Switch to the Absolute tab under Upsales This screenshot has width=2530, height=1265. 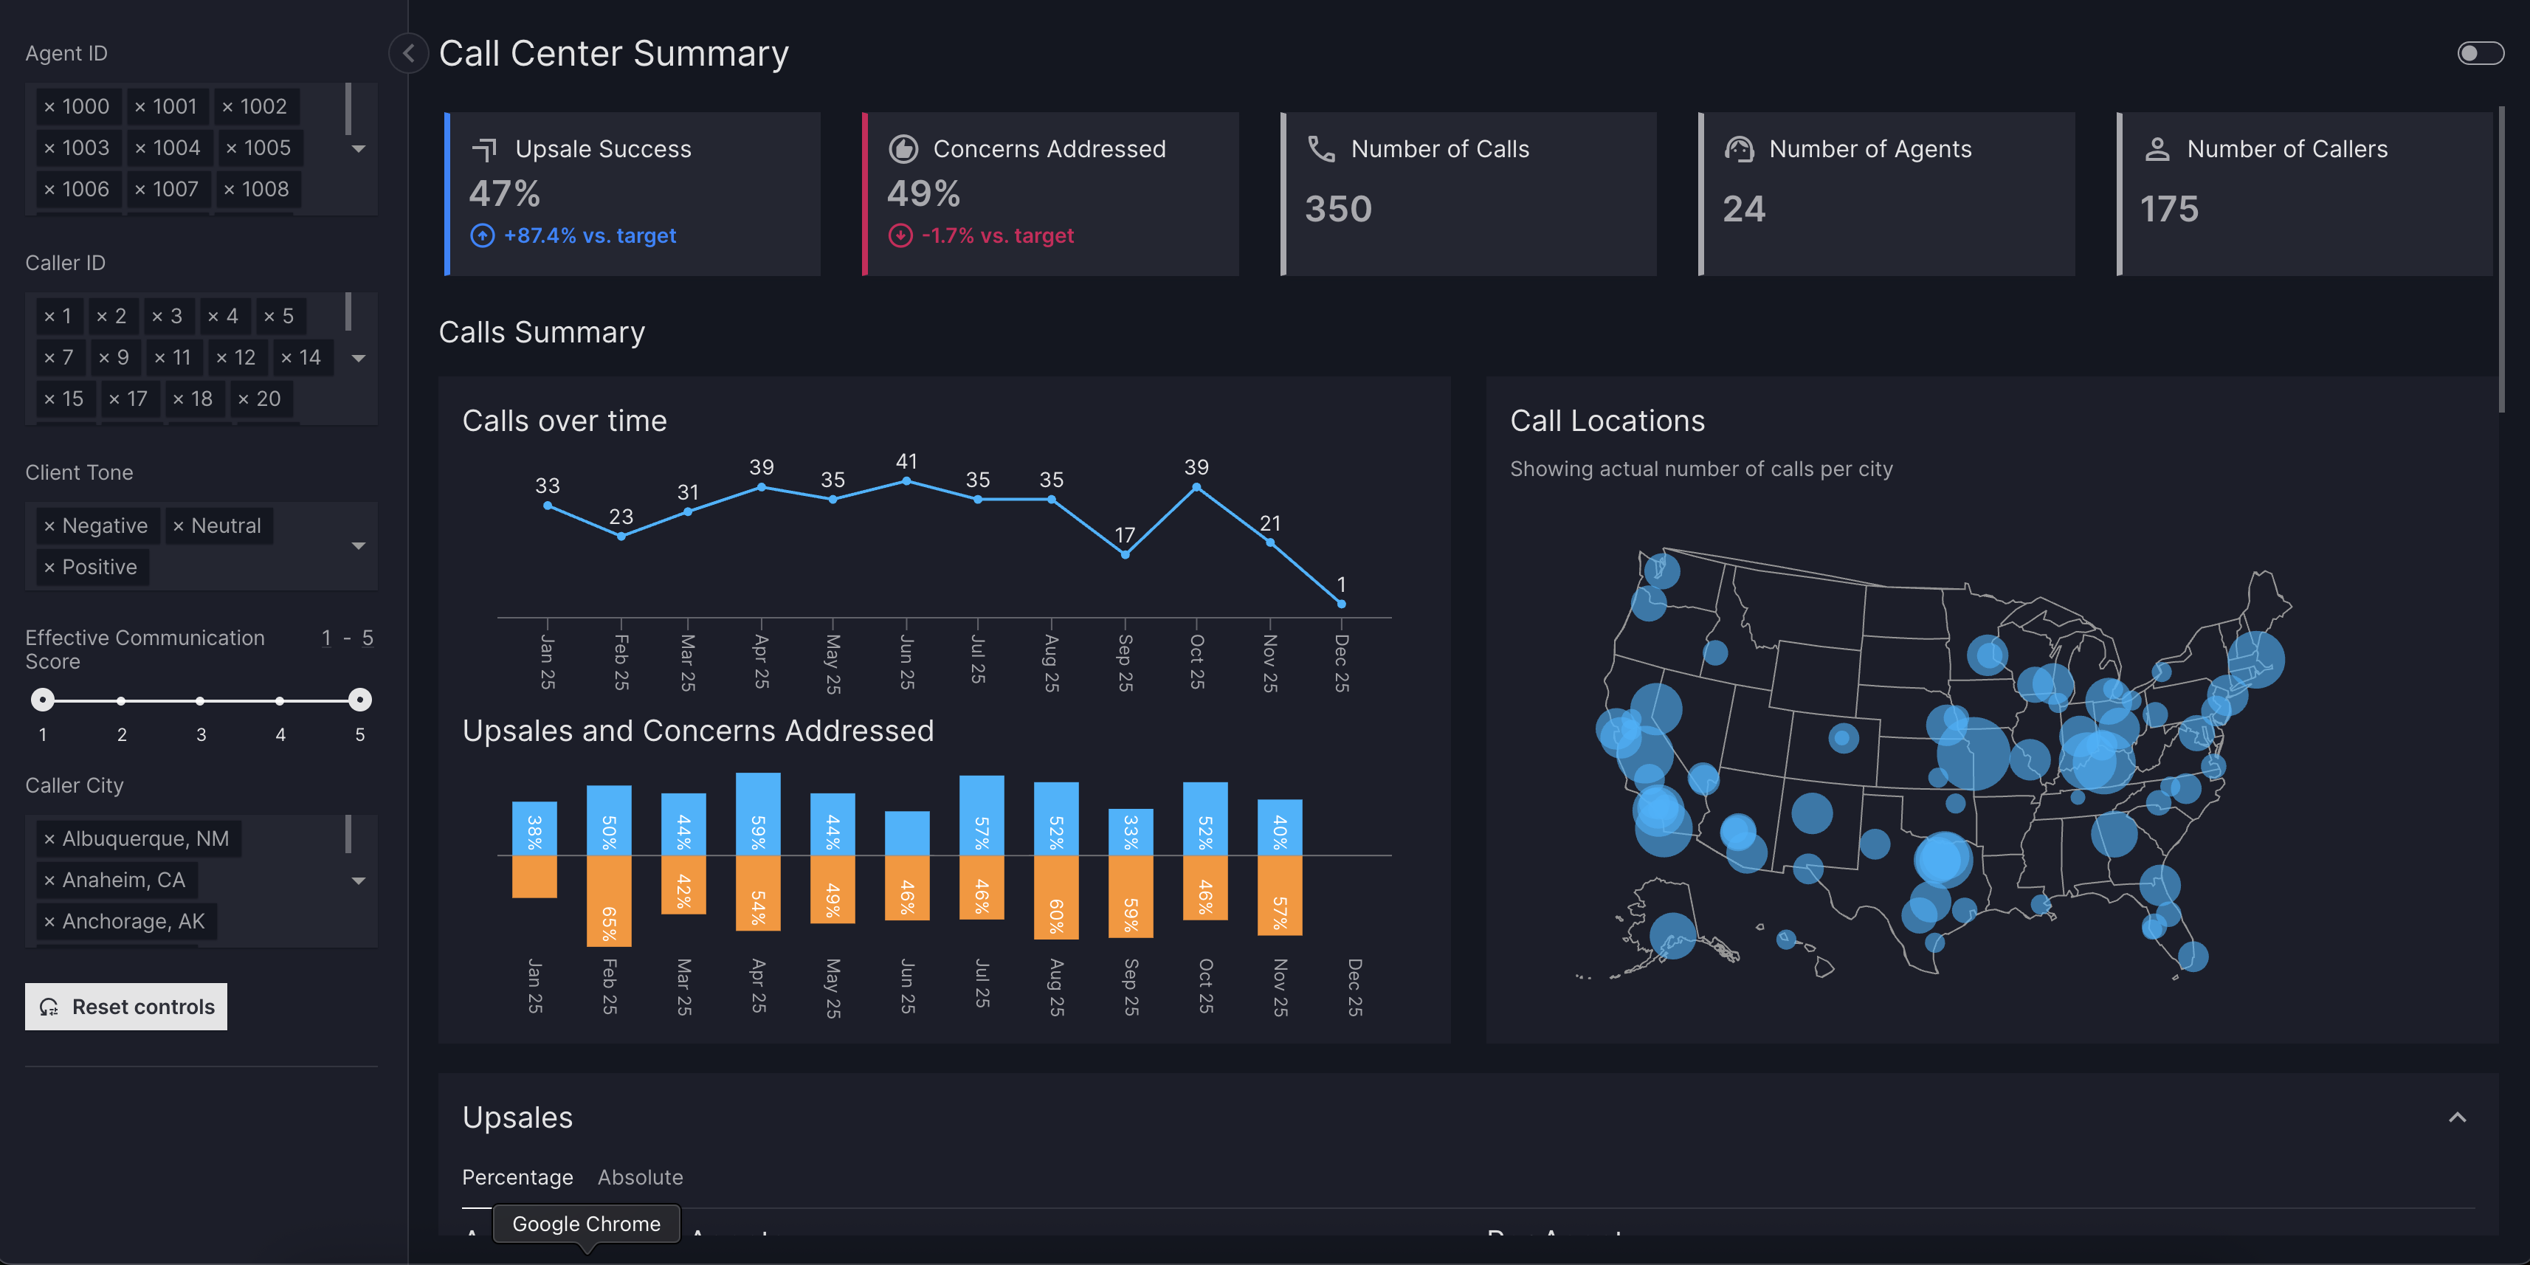(x=641, y=1176)
